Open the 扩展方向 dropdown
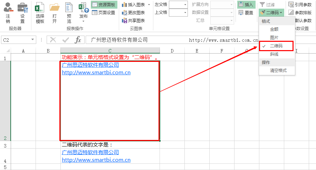This screenshot has width=316, height=170. pyautogui.click(x=231, y=4)
